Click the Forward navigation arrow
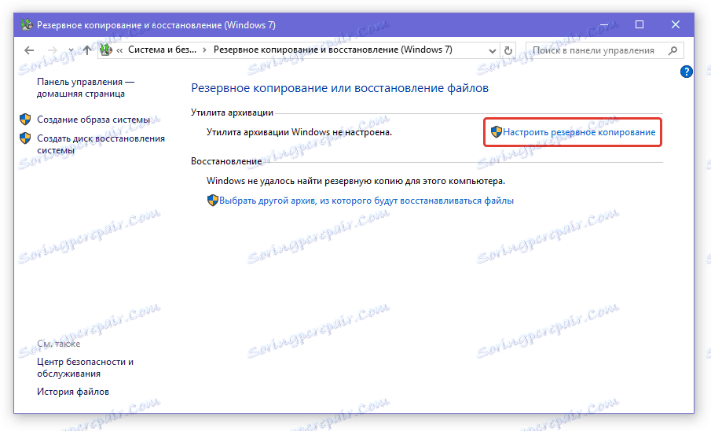This screenshot has height=431, width=711. pos(53,50)
